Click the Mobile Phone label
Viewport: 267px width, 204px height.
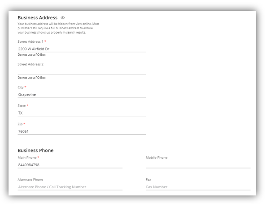coord(157,158)
